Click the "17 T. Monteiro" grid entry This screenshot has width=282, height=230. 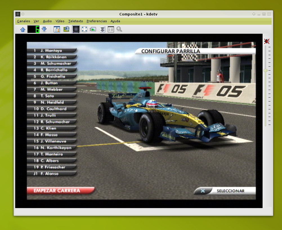[52, 154]
